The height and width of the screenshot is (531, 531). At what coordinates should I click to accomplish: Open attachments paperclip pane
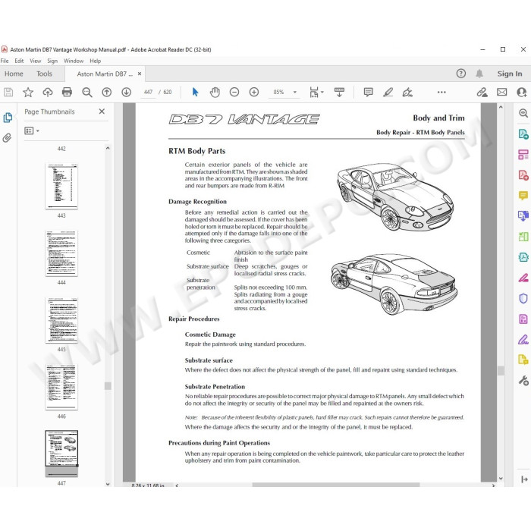pyautogui.click(x=7, y=137)
